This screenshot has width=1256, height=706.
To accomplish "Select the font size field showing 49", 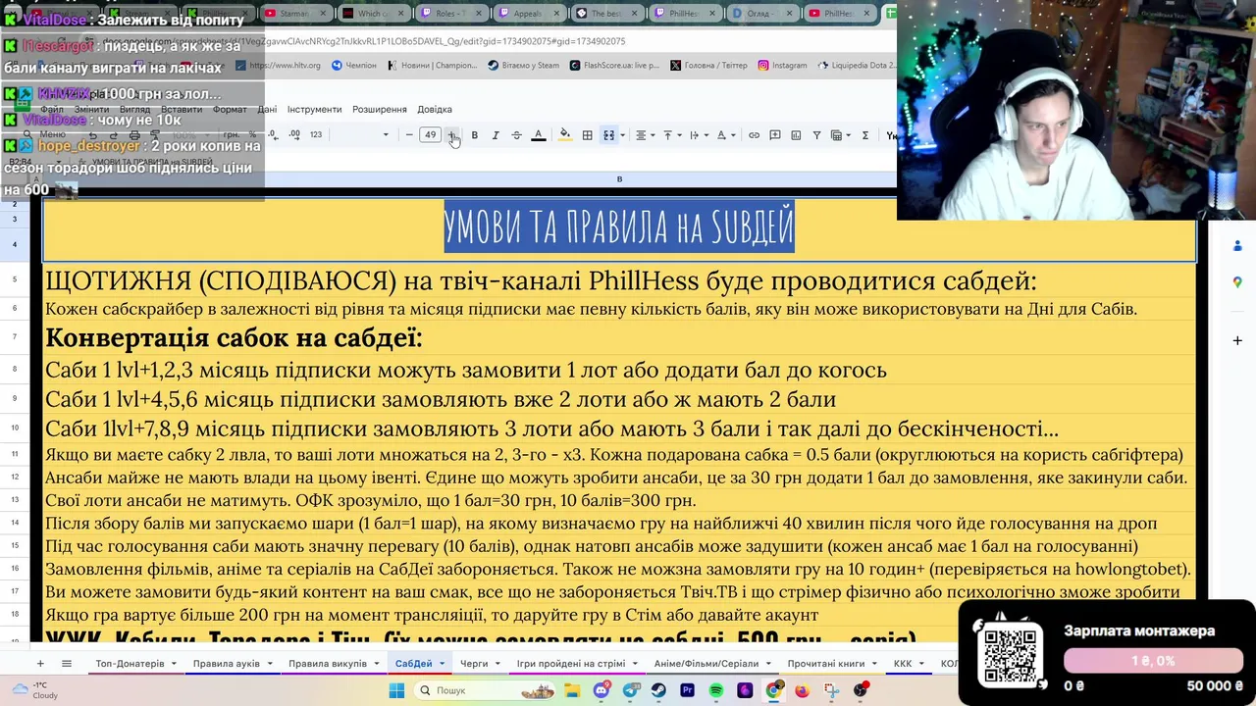I will click(430, 135).
